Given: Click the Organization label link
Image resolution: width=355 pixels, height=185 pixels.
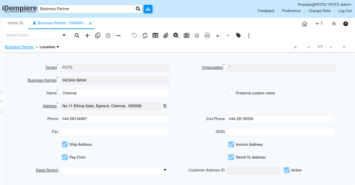Looking at the screenshot, I should tap(213, 68).
